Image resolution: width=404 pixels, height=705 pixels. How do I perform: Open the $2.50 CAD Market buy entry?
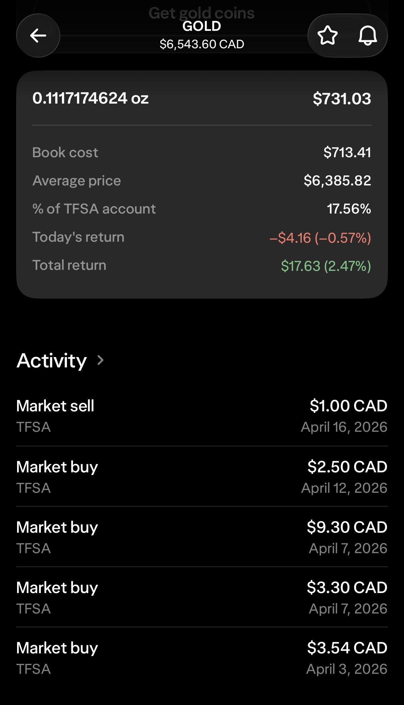pyautogui.click(x=202, y=477)
